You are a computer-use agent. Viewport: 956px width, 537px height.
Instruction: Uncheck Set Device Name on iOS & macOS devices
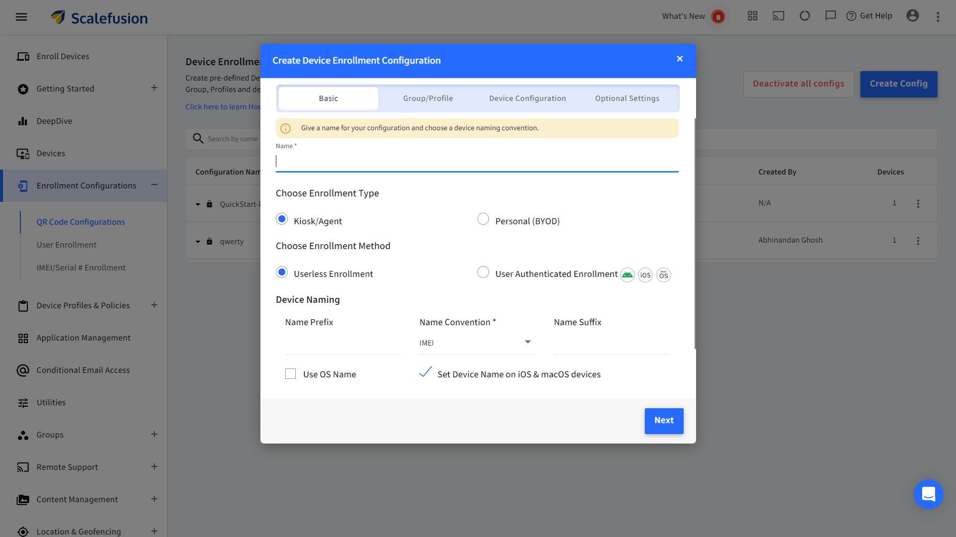pos(425,372)
